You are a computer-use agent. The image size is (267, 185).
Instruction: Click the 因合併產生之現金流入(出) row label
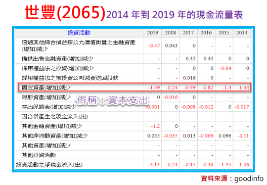click(x=55, y=117)
